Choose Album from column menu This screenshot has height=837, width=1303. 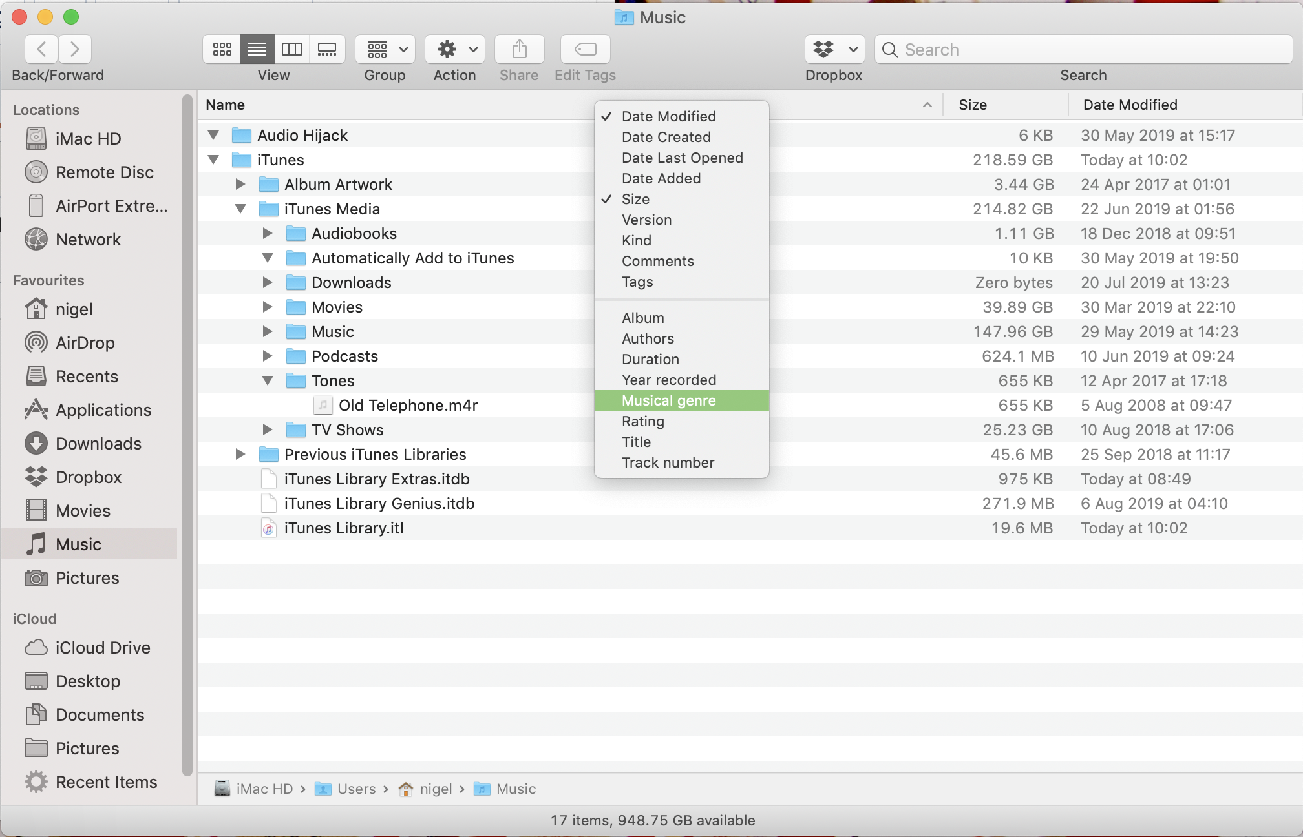(681, 318)
